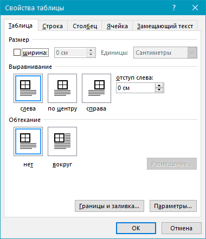The image size is (206, 239).
Task: Enable the "ширина" checkbox
Action: click(17, 53)
